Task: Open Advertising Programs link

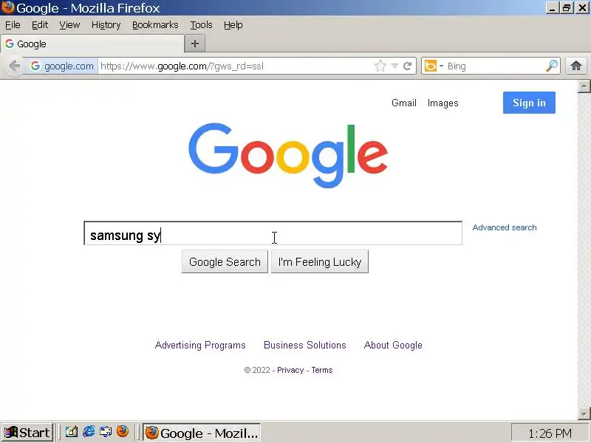Action: 200,345
